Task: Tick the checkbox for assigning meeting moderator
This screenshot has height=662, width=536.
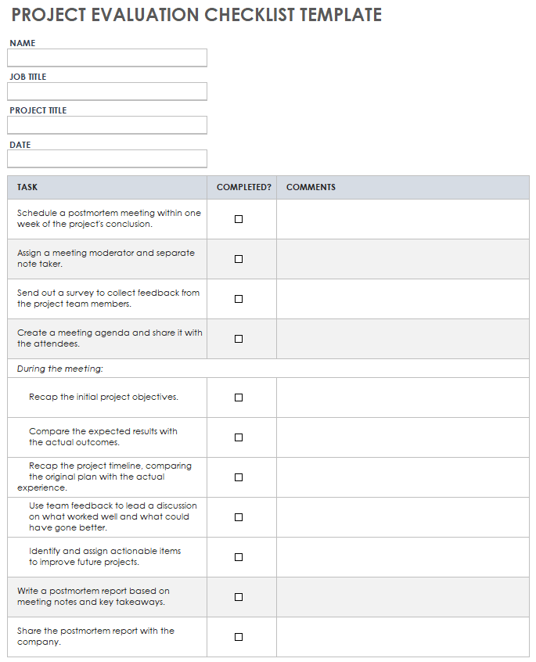Action: coord(239,259)
